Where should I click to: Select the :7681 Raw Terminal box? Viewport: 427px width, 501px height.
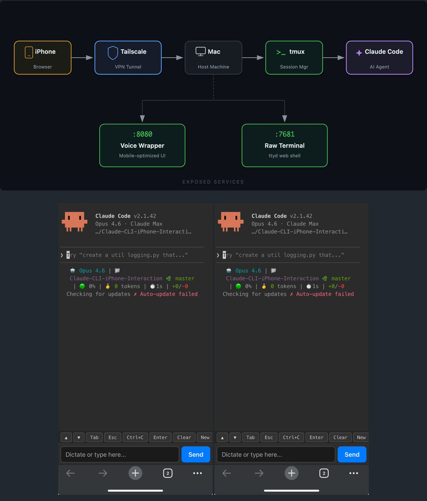285,145
